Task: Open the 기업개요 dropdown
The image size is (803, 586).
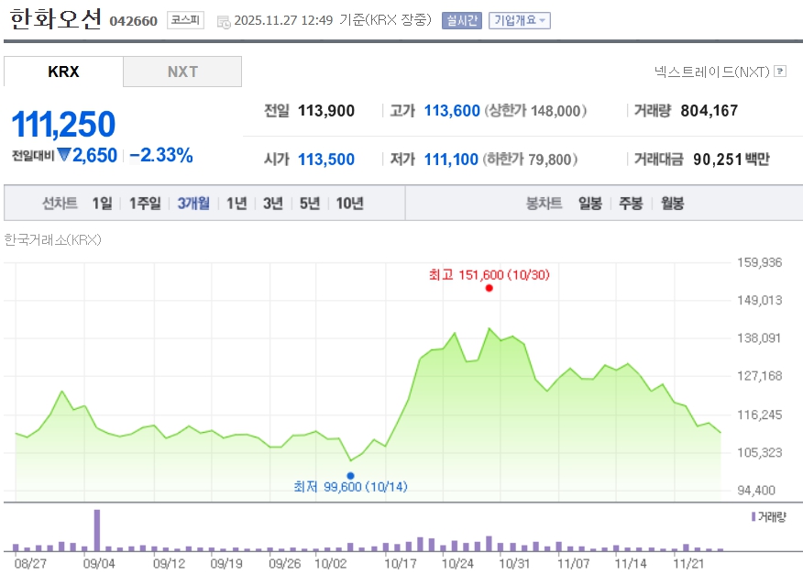Action: (x=520, y=20)
